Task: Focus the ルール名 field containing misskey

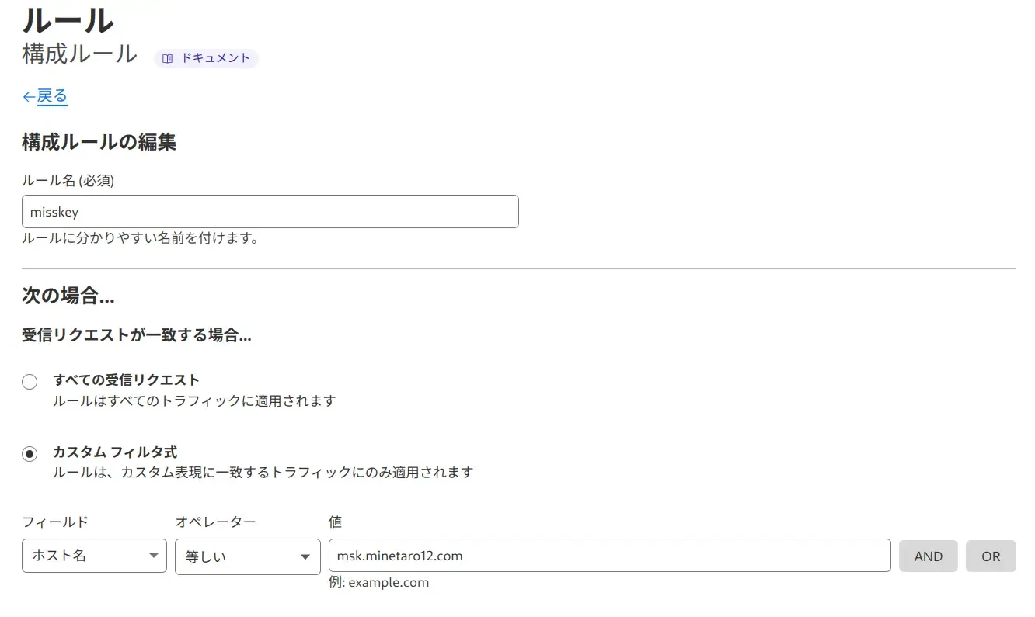Action: (270, 212)
